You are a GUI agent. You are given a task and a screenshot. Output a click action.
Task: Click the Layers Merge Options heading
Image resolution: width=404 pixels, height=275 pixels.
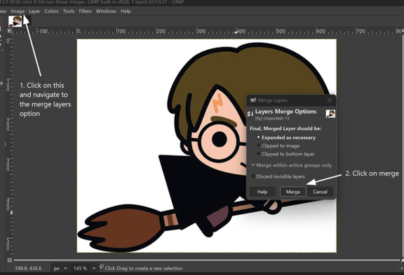pos(285,111)
